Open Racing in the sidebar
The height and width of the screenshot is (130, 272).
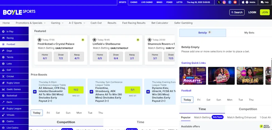coord(14,38)
